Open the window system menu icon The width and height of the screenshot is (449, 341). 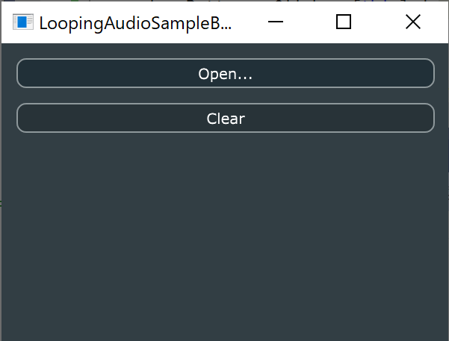[23, 22]
